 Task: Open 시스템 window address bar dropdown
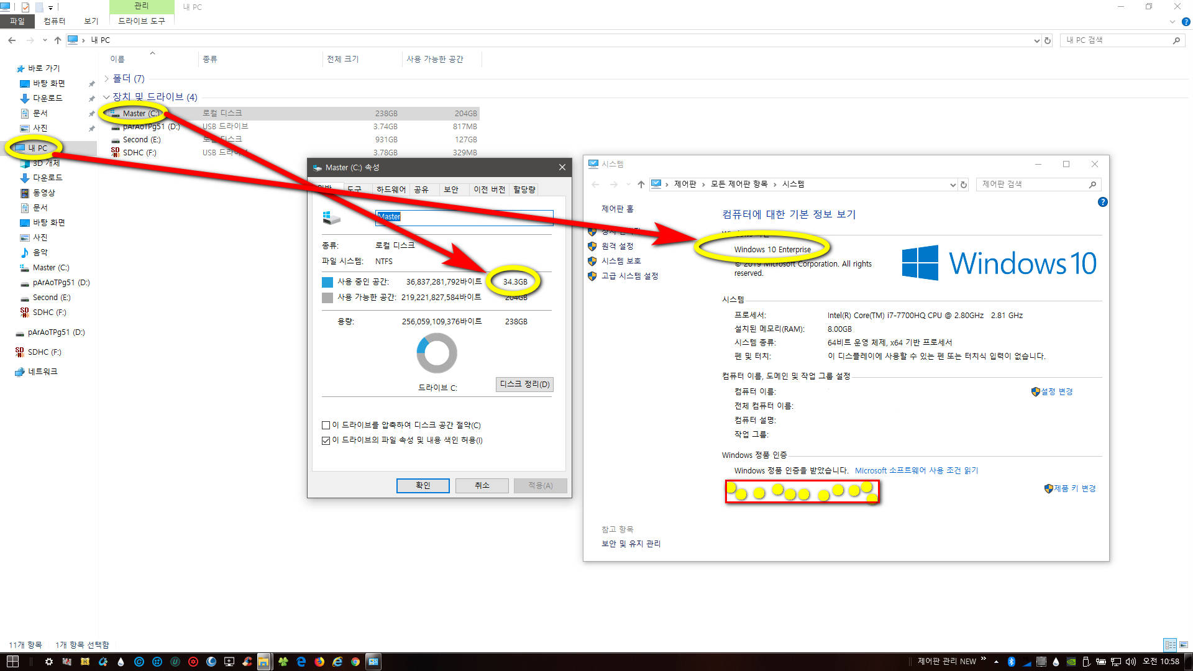coord(953,185)
